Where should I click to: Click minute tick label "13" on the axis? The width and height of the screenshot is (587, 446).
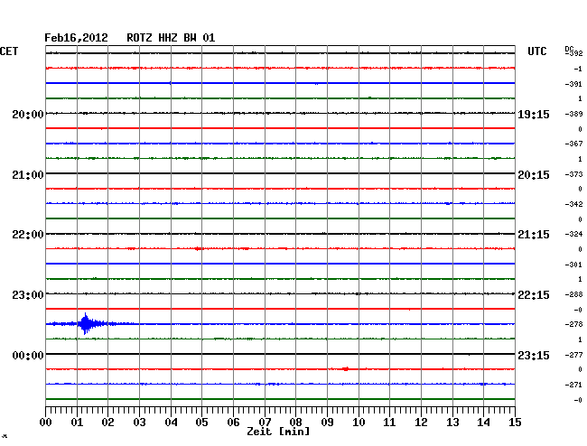pos(452,423)
